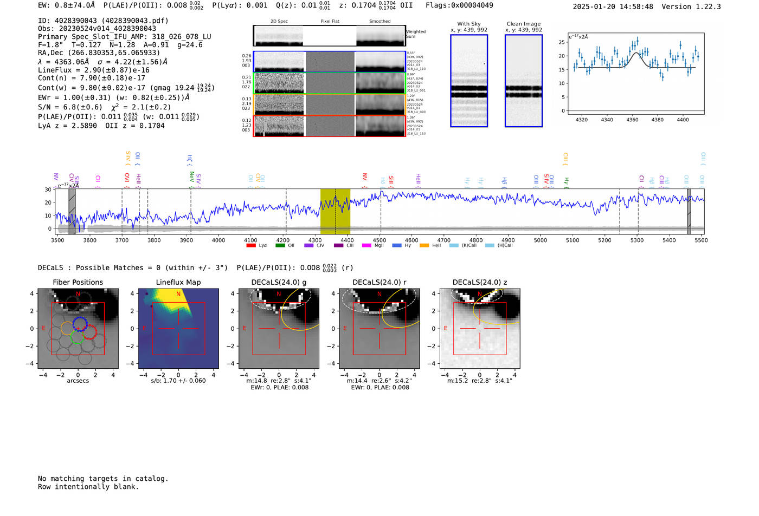Click the 'arcsecs' axis label under Fiber Positions
The height and width of the screenshot is (516, 759).
click(x=78, y=381)
